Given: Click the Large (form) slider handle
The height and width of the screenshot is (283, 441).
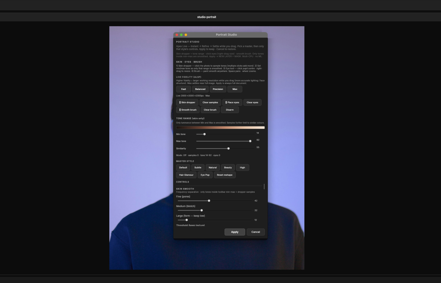Looking at the screenshot, I should pyautogui.click(x=187, y=220).
